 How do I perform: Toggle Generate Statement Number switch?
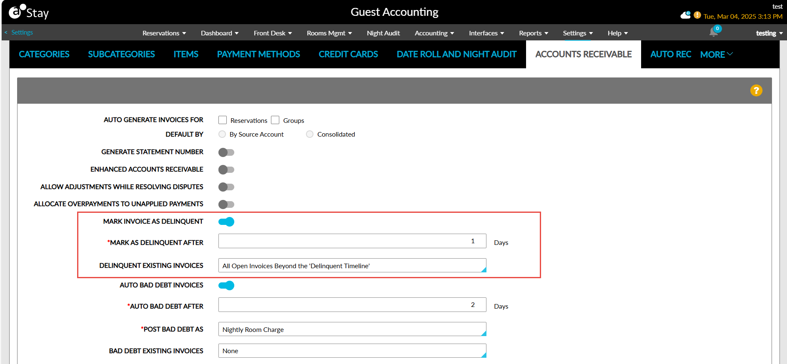coord(226,152)
